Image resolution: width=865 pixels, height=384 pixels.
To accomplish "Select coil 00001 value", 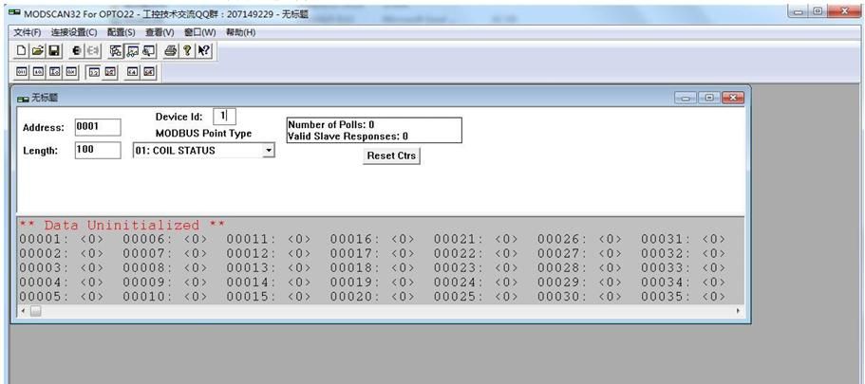I will 91,240.
